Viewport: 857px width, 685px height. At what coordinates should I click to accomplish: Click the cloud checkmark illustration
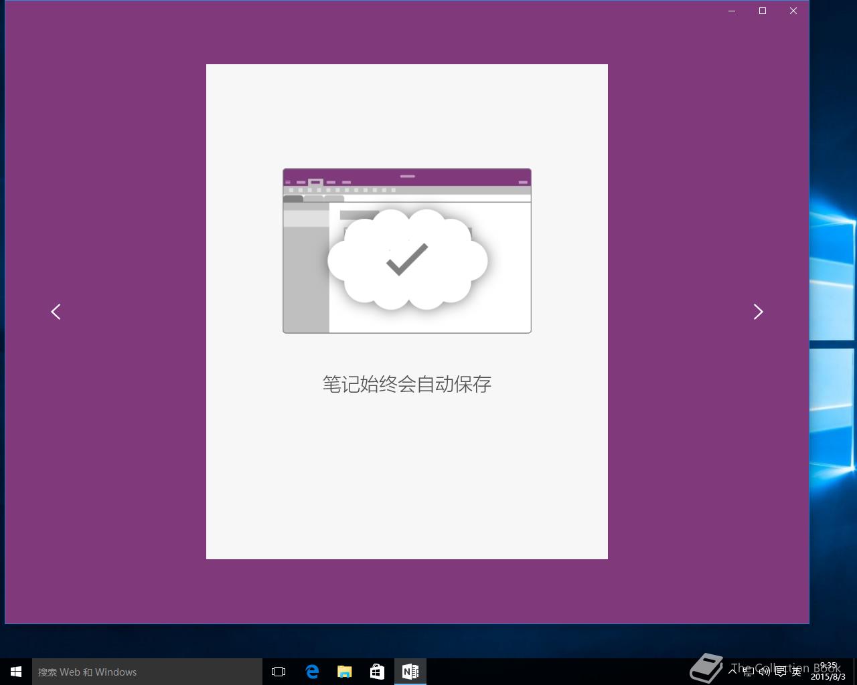[x=407, y=260]
